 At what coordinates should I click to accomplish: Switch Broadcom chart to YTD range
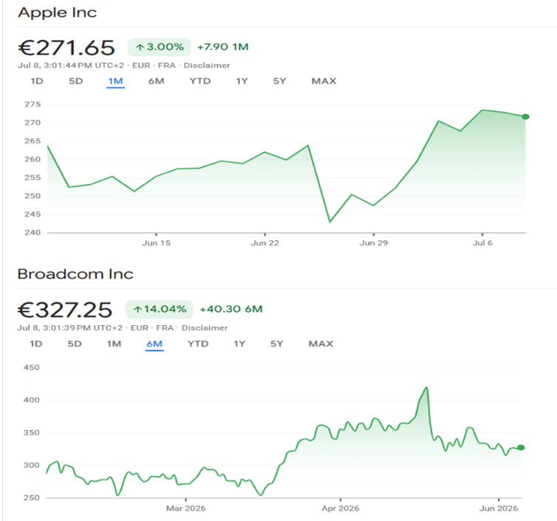(x=198, y=344)
